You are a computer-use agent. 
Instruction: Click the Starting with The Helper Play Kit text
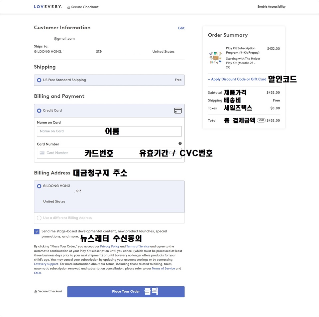pos(243,63)
